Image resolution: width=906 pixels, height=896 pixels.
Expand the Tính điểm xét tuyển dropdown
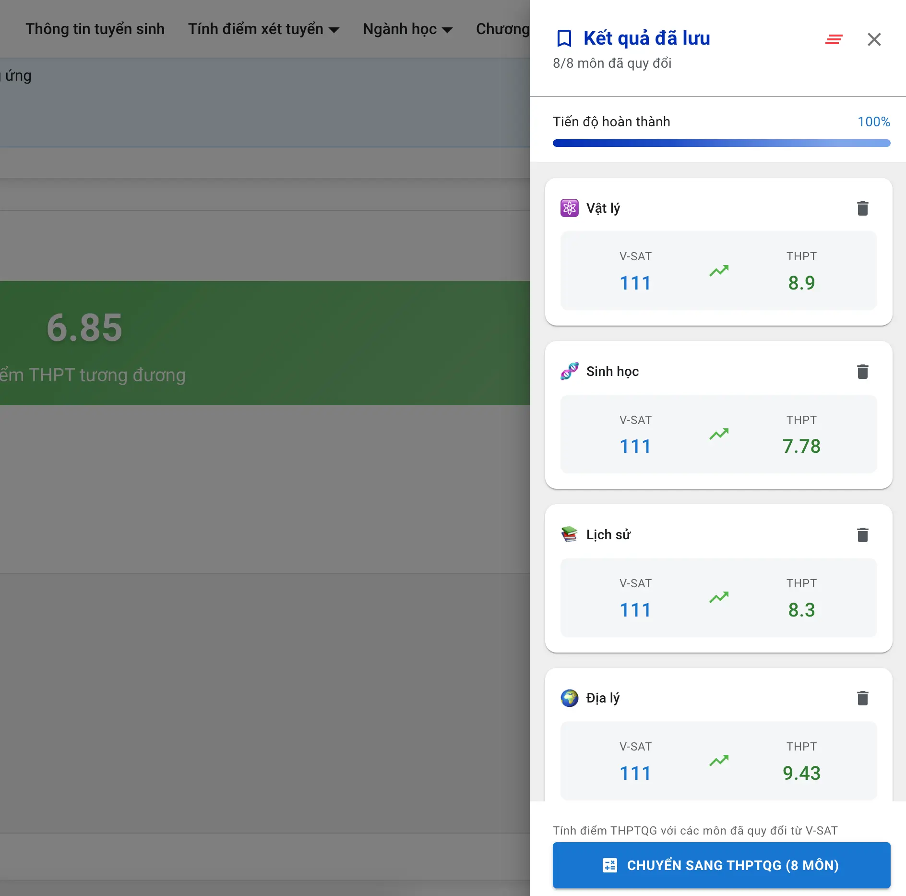click(x=263, y=29)
